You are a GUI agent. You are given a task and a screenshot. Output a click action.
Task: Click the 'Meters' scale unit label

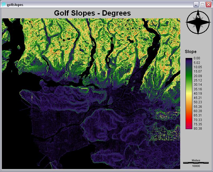196,160
